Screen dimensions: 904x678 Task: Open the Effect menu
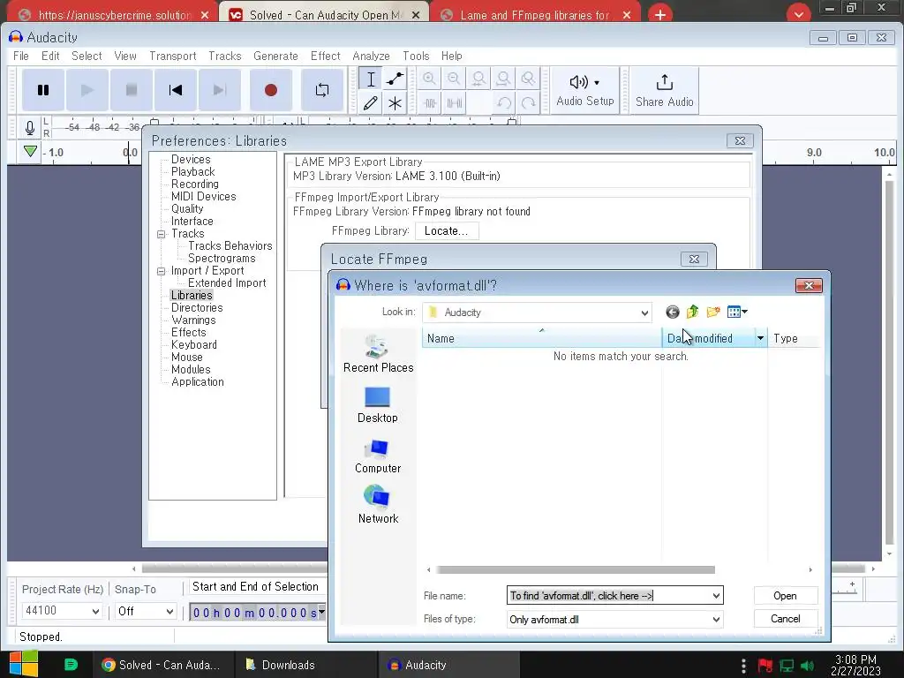325,56
